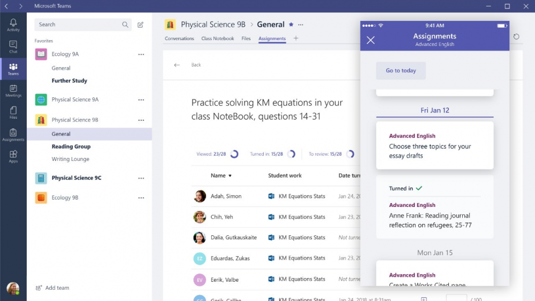The image size is (535, 301).
Task: Open General channel under Ecology 9A
Action: 61,68
